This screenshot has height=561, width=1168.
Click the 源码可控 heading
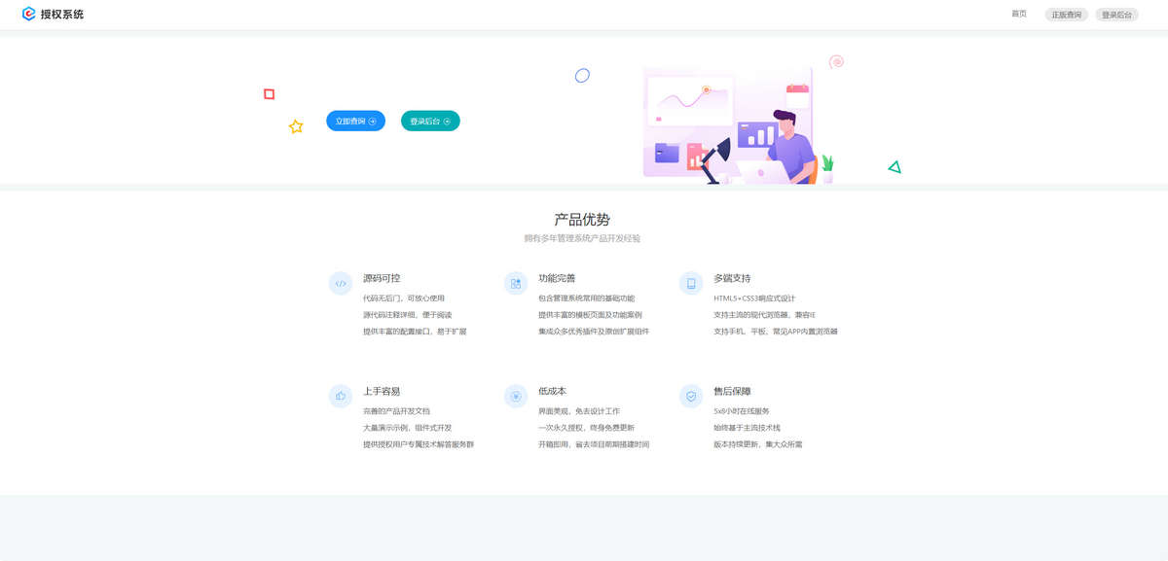click(382, 278)
